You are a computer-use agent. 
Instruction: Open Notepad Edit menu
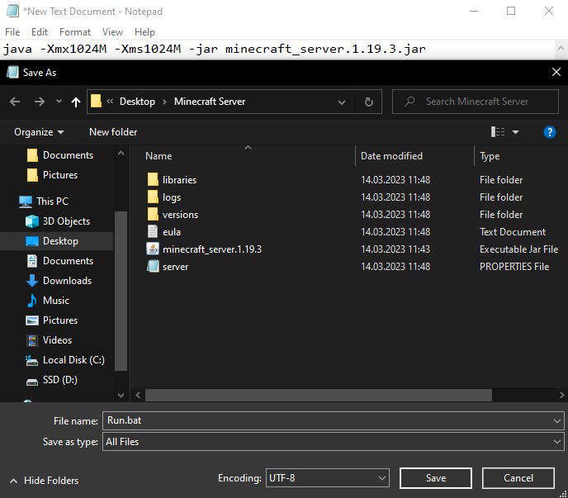pyautogui.click(x=40, y=32)
